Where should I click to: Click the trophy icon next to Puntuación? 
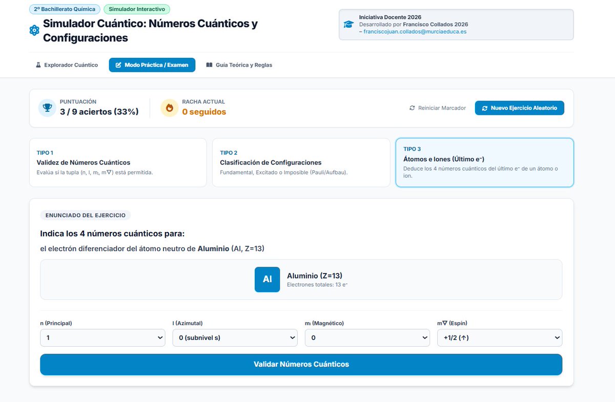click(47, 108)
